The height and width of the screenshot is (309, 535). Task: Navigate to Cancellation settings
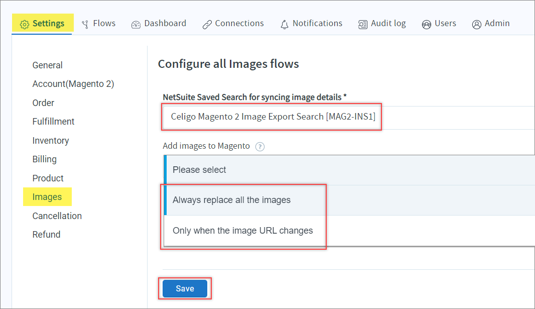pos(57,216)
